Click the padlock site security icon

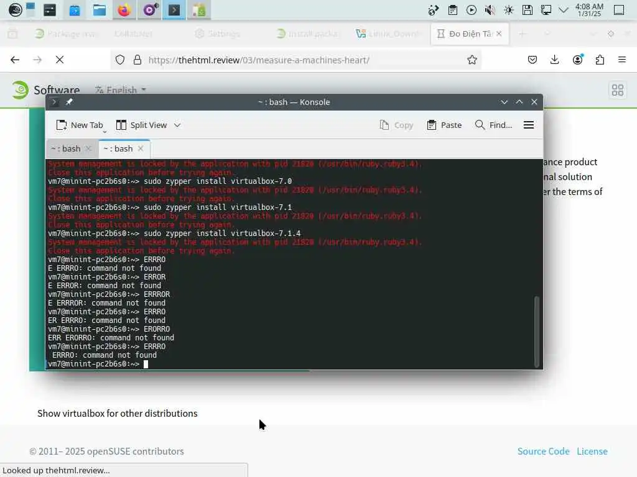(x=137, y=60)
